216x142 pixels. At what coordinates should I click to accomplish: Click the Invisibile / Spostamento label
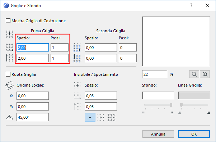tap(96, 74)
